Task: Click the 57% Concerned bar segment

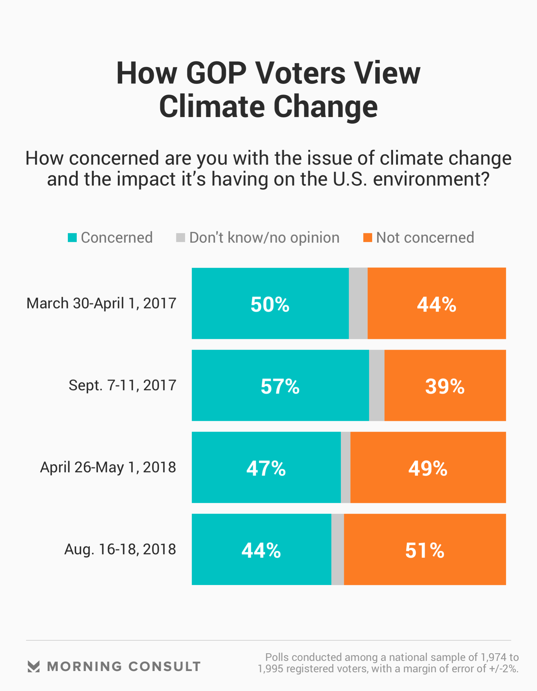Action: pyautogui.click(x=280, y=385)
